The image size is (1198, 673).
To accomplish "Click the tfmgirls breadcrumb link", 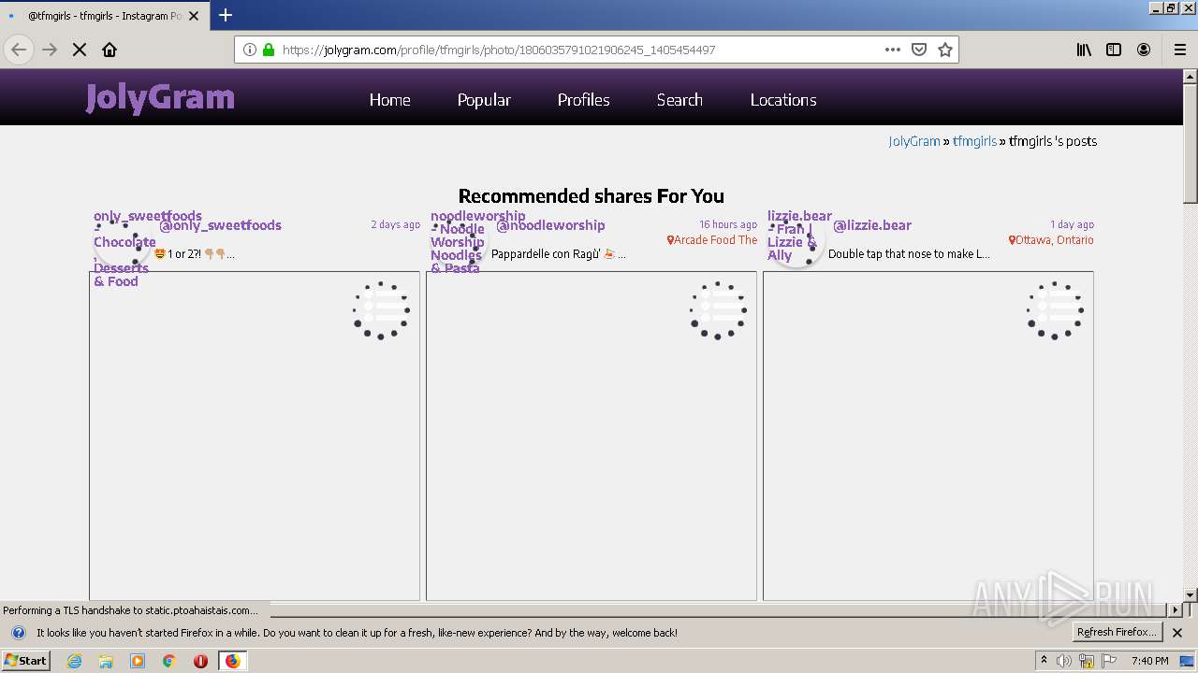I will coord(974,141).
